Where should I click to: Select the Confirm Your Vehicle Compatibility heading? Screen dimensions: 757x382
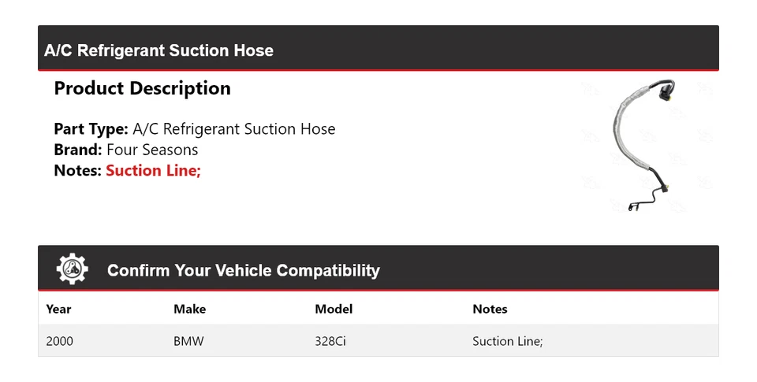tap(243, 271)
